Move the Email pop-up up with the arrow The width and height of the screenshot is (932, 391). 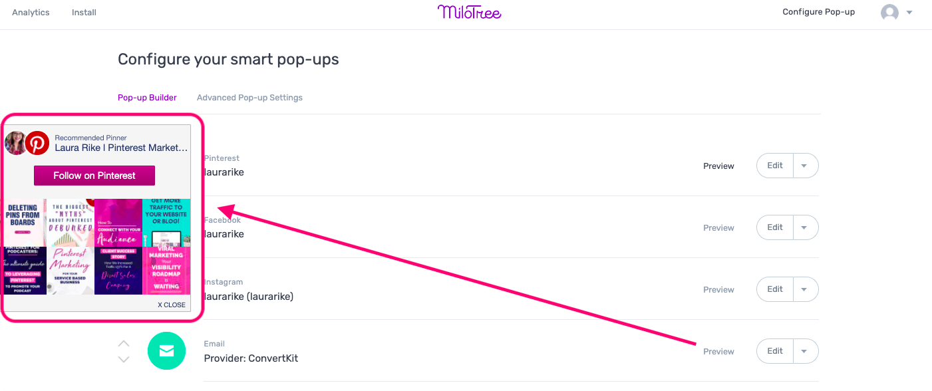124,344
